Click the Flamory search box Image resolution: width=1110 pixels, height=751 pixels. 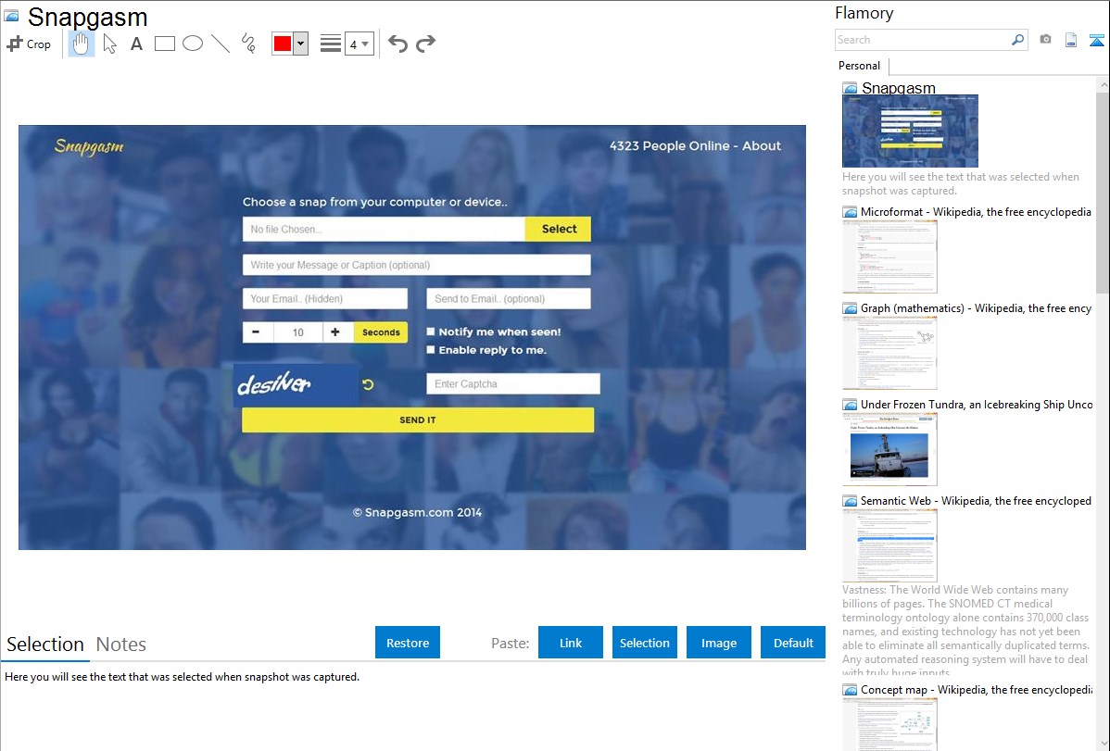click(x=923, y=40)
